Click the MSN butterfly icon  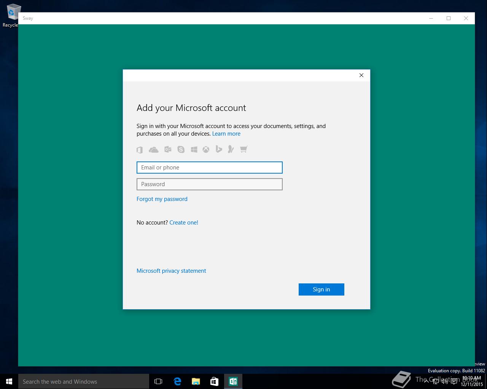pyautogui.click(x=231, y=149)
